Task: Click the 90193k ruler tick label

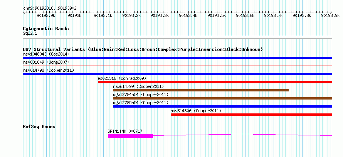Action: tap(75, 15)
